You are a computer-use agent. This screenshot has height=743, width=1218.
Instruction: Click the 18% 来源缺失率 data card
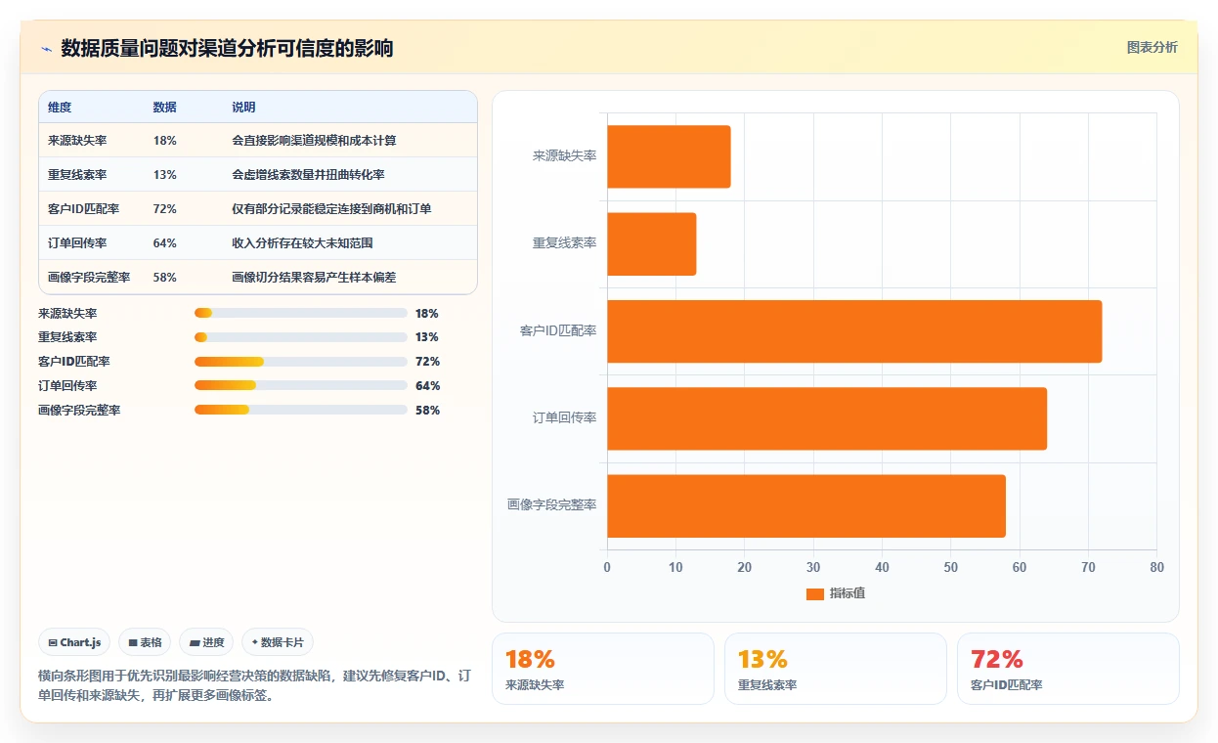[x=603, y=669]
